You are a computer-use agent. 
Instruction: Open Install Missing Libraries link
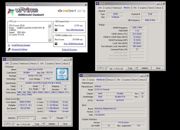coord(21,45)
